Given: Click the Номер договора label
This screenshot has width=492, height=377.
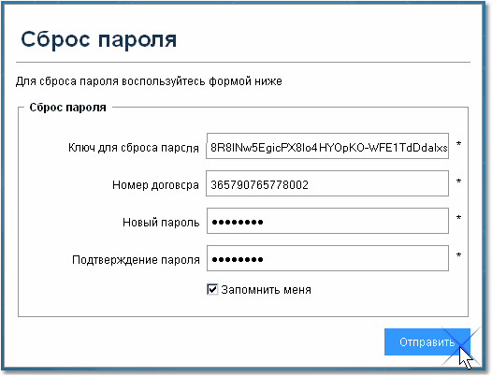Looking at the screenshot, I should [x=155, y=185].
